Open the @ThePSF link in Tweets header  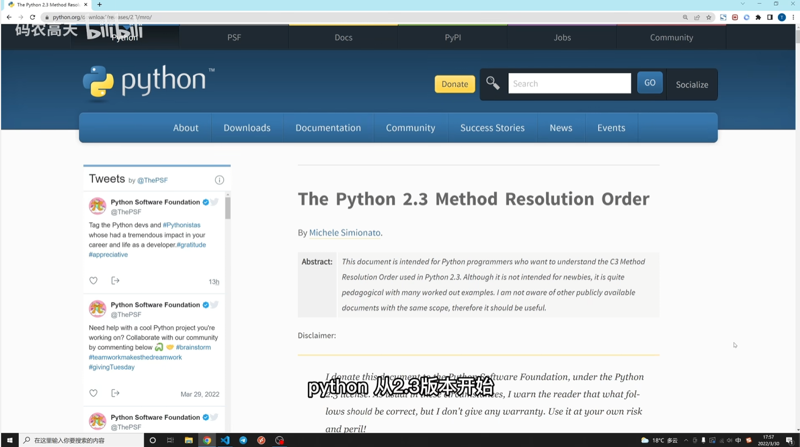click(153, 180)
